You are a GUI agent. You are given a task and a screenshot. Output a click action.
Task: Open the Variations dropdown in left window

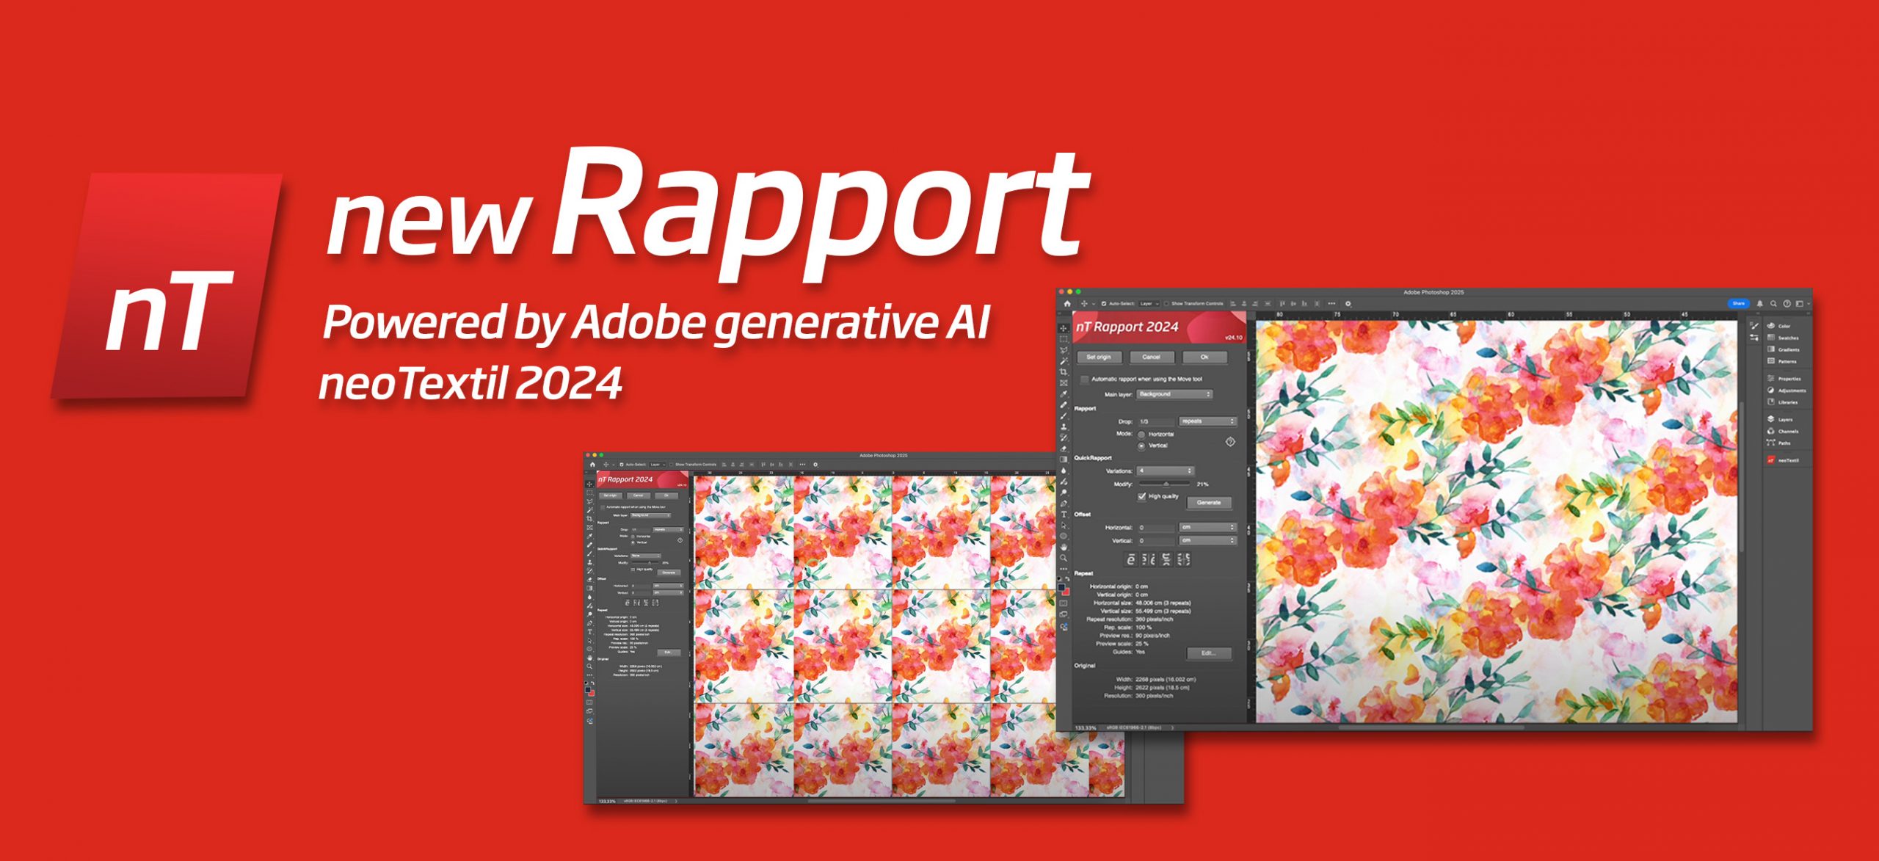[x=646, y=556]
